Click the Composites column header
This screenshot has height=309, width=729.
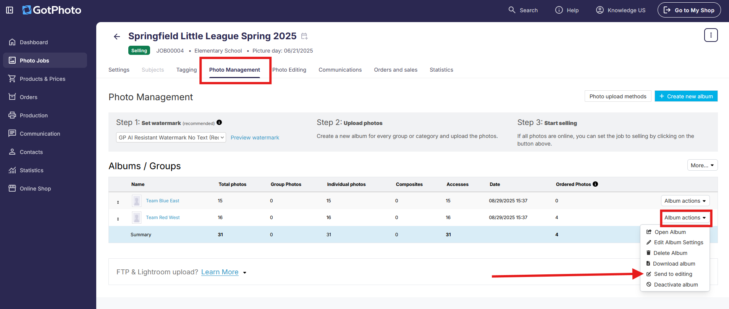(x=409, y=184)
